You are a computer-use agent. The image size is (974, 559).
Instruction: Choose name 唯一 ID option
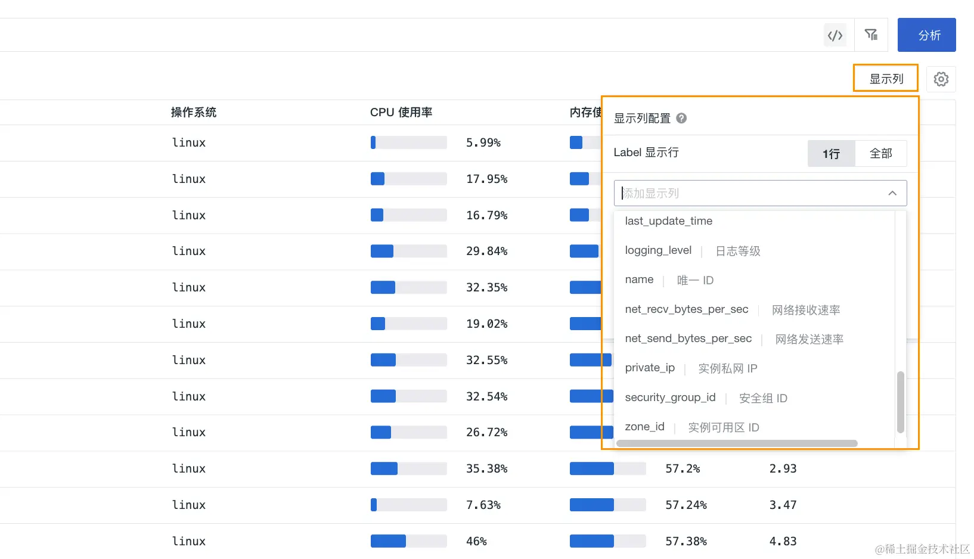pyautogui.click(x=754, y=280)
